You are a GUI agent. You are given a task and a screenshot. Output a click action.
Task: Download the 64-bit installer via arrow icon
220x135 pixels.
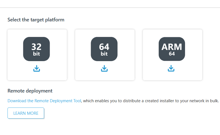click(104, 68)
